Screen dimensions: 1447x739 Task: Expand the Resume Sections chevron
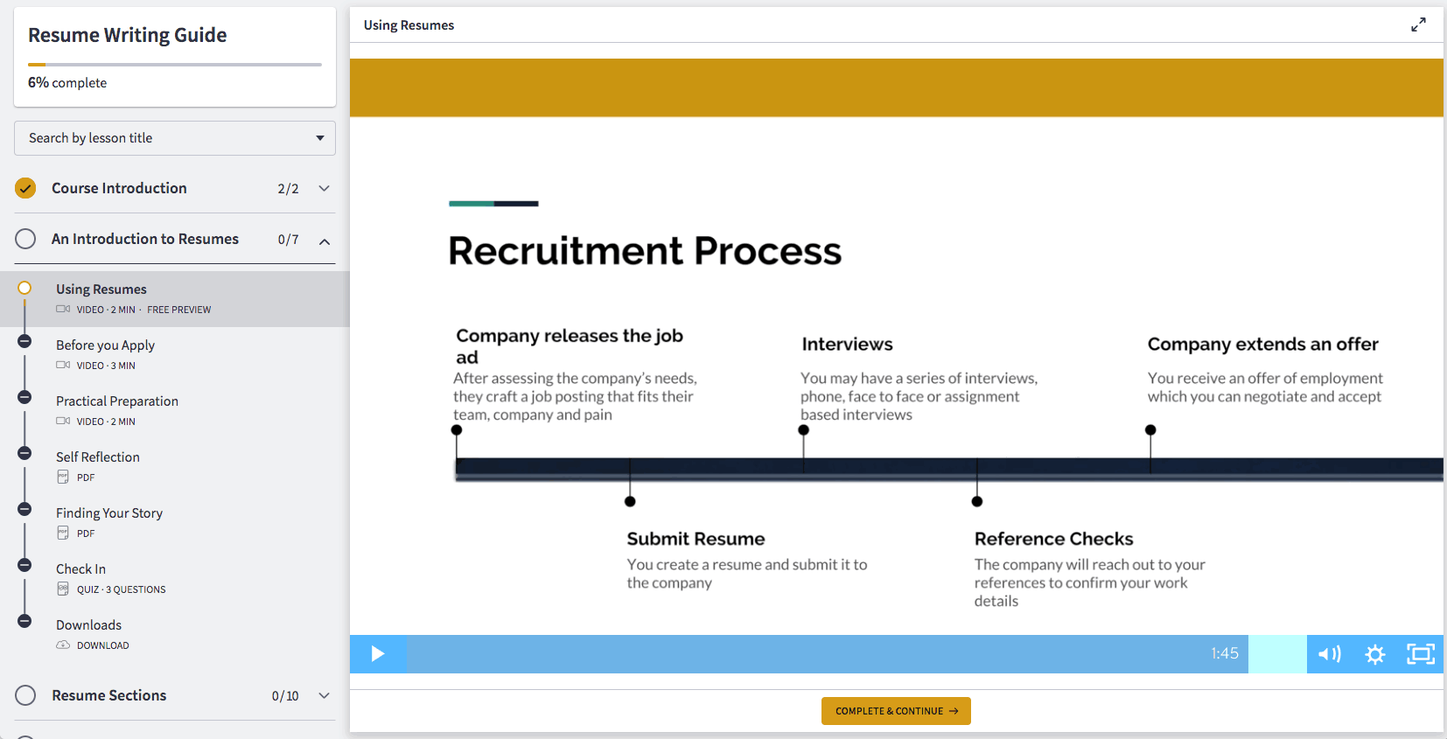coord(324,695)
